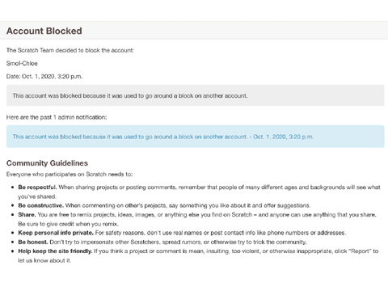The height and width of the screenshot is (291, 388).
Task: Click the Be respectful guideline
Action: pyautogui.click(x=199, y=192)
